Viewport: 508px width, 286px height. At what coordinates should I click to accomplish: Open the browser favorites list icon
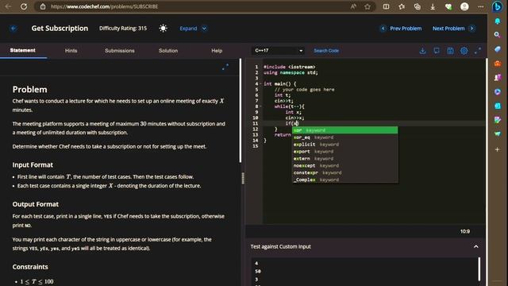click(402, 6)
